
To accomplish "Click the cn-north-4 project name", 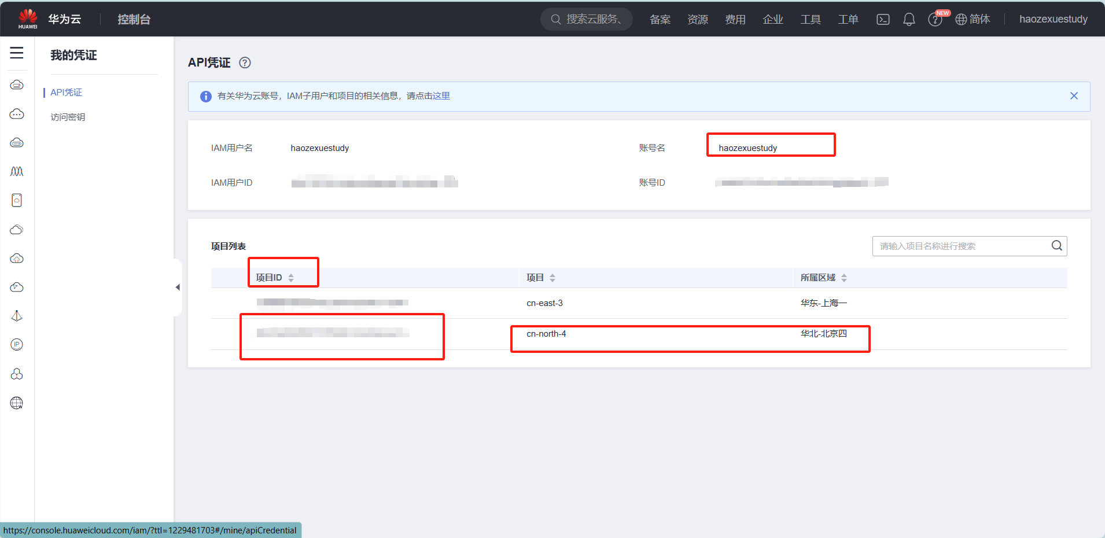I will (546, 334).
